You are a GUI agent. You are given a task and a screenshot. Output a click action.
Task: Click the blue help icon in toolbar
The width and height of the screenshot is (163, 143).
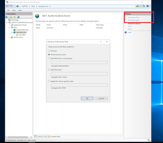147,6
